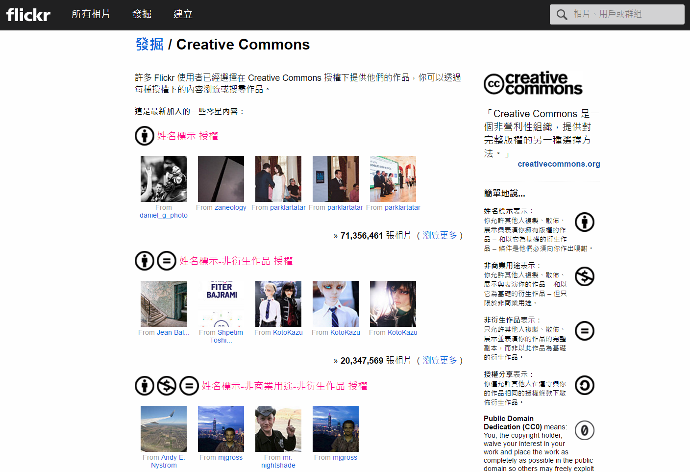Screen dimensions: 690x472
Task: Open mr. nightshade user link
Action: pos(279,461)
